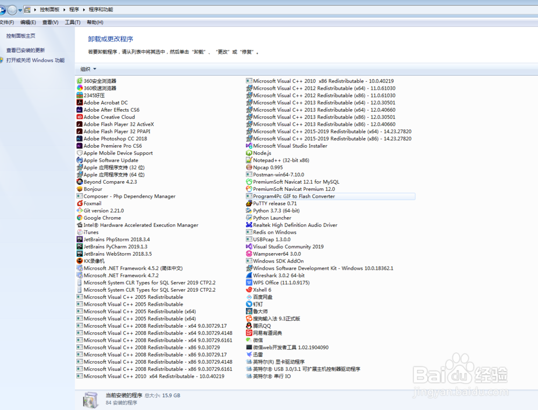The width and height of the screenshot is (538, 410).
Task: Click the Beyond Compare 4.2.3 icon
Action: pos(80,182)
